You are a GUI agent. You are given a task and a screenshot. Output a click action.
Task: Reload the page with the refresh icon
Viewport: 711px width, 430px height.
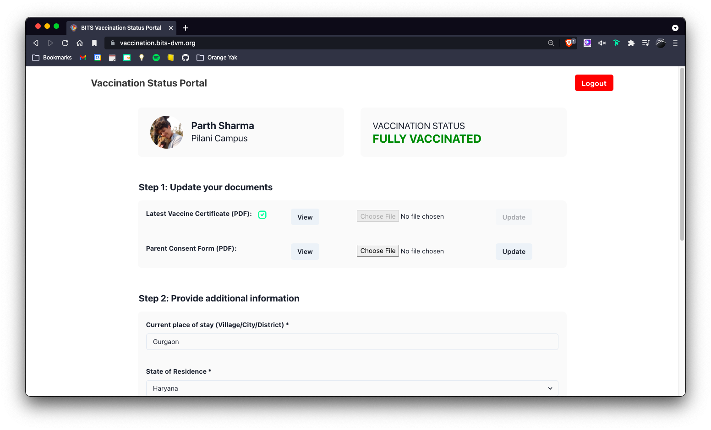click(65, 43)
